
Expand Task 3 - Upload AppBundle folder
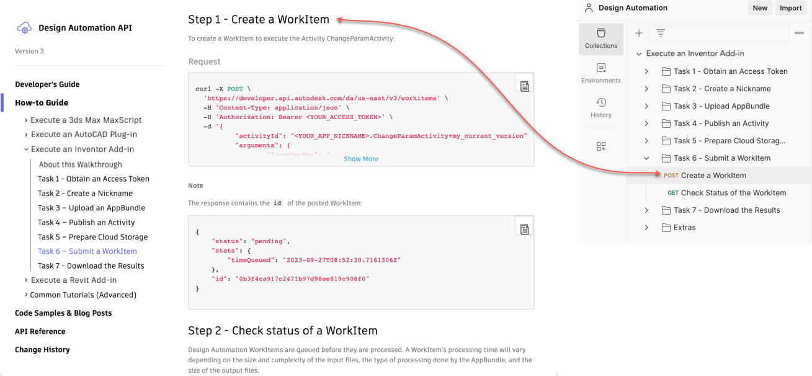coord(646,106)
